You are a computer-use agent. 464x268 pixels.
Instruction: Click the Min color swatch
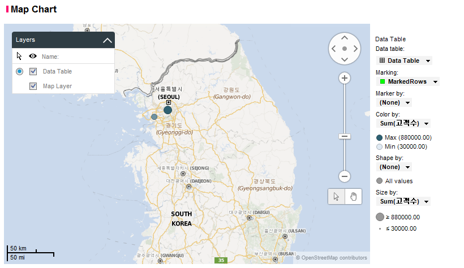tap(379, 146)
